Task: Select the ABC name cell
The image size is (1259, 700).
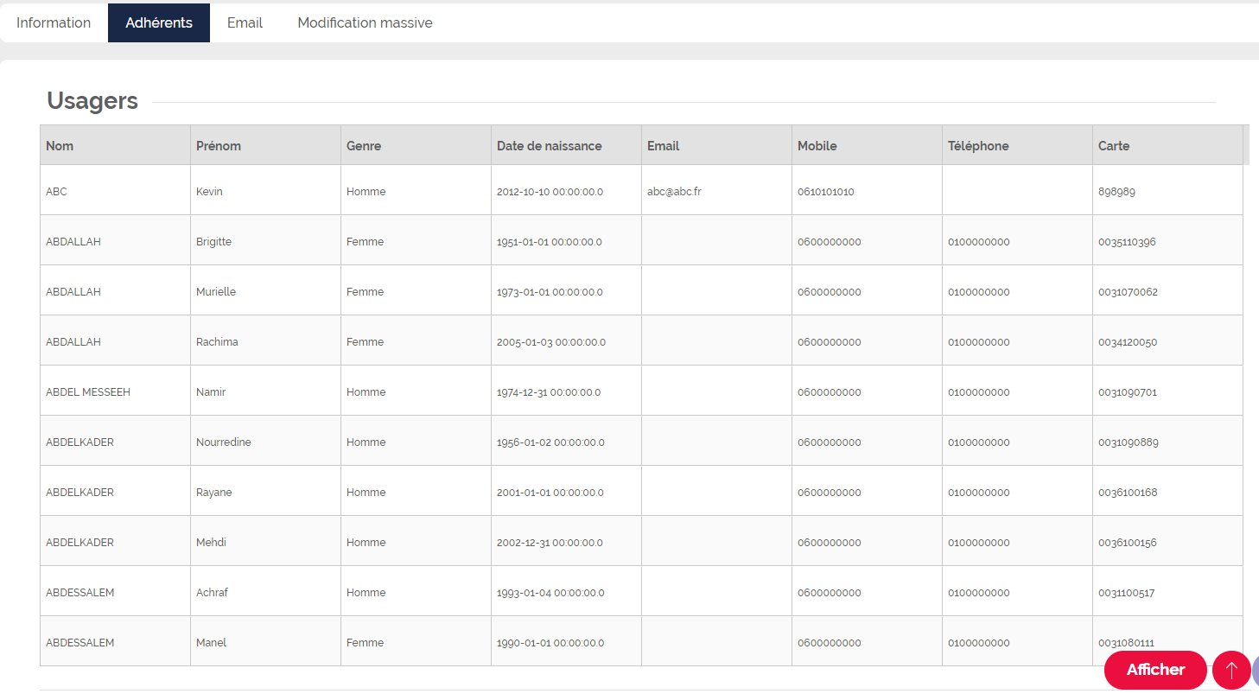Action: coord(115,191)
